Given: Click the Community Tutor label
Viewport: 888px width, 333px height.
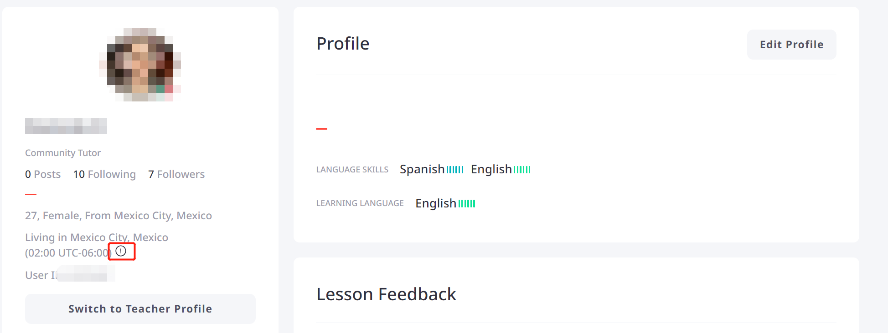Looking at the screenshot, I should tap(63, 153).
